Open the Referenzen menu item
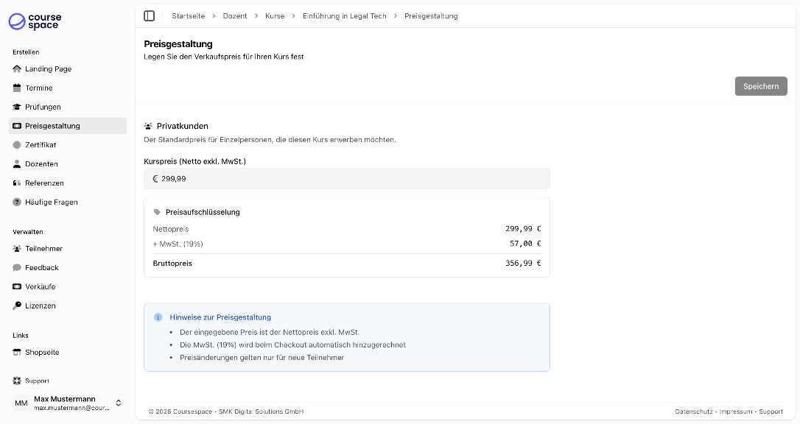Screen dimensions: 800x424 (44, 183)
